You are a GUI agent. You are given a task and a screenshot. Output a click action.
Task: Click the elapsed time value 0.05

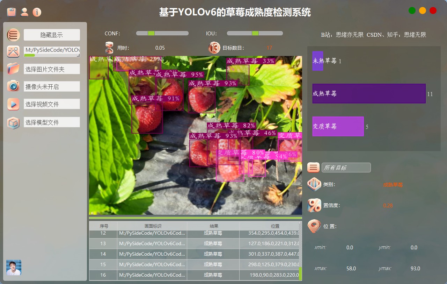point(160,48)
